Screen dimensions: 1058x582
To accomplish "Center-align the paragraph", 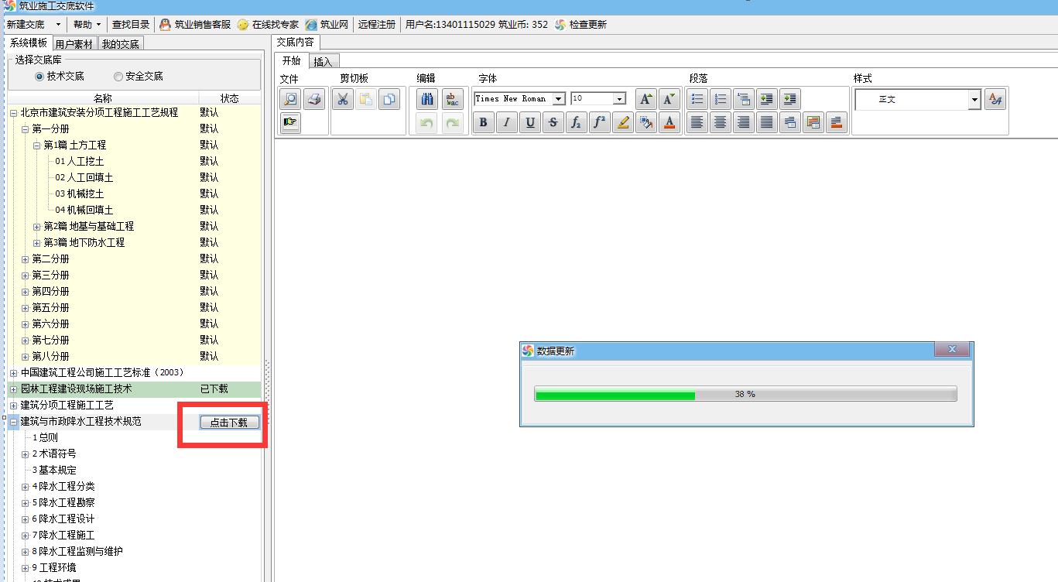I will [x=721, y=122].
